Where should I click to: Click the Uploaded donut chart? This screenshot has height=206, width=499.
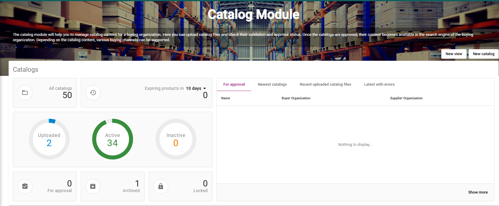[x=49, y=139]
